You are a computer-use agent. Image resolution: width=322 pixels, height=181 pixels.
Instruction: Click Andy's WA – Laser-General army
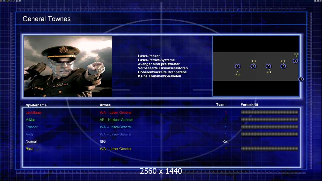115,134
